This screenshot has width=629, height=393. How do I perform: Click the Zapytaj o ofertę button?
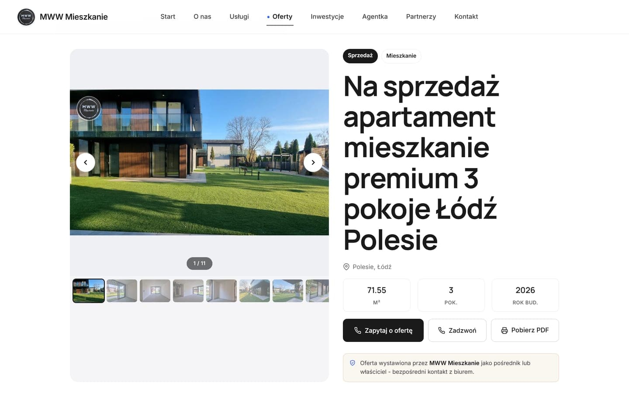click(x=383, y=331)
